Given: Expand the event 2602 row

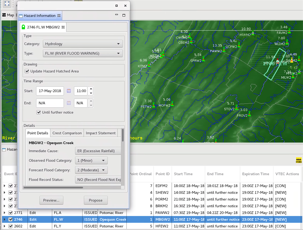Looking at the screenshot, I should click(4, 226).
